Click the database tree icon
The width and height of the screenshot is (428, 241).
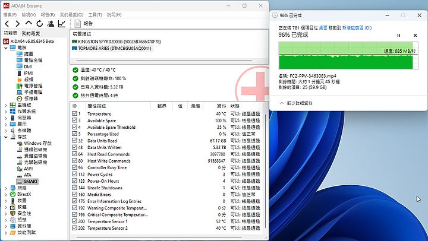tap(12, 226)
